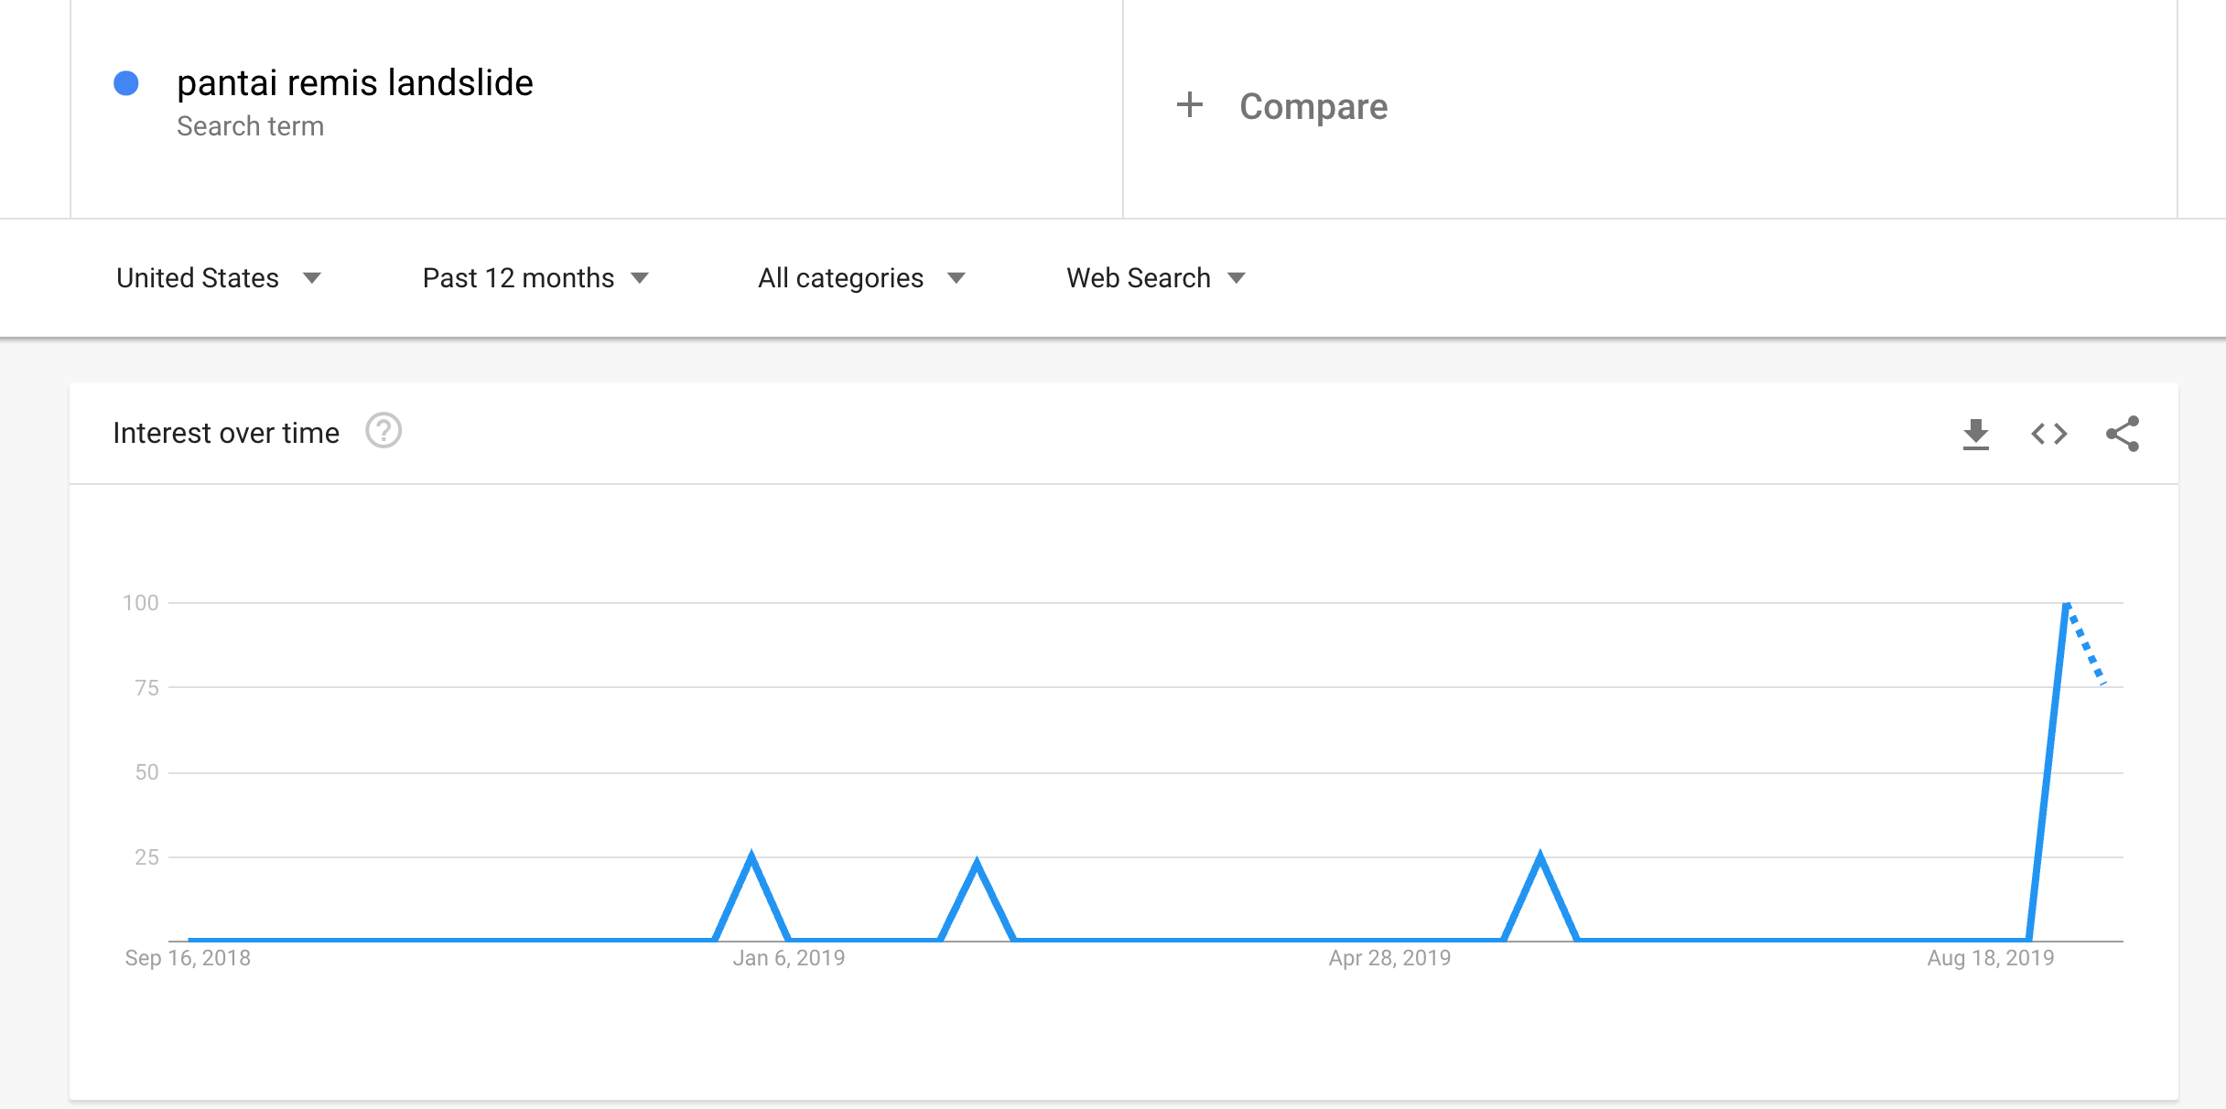This screenshot has height=1109, width=2226.
Task: Click the spike near Jan 6, 2019
Action: click(x=751, y=855)
